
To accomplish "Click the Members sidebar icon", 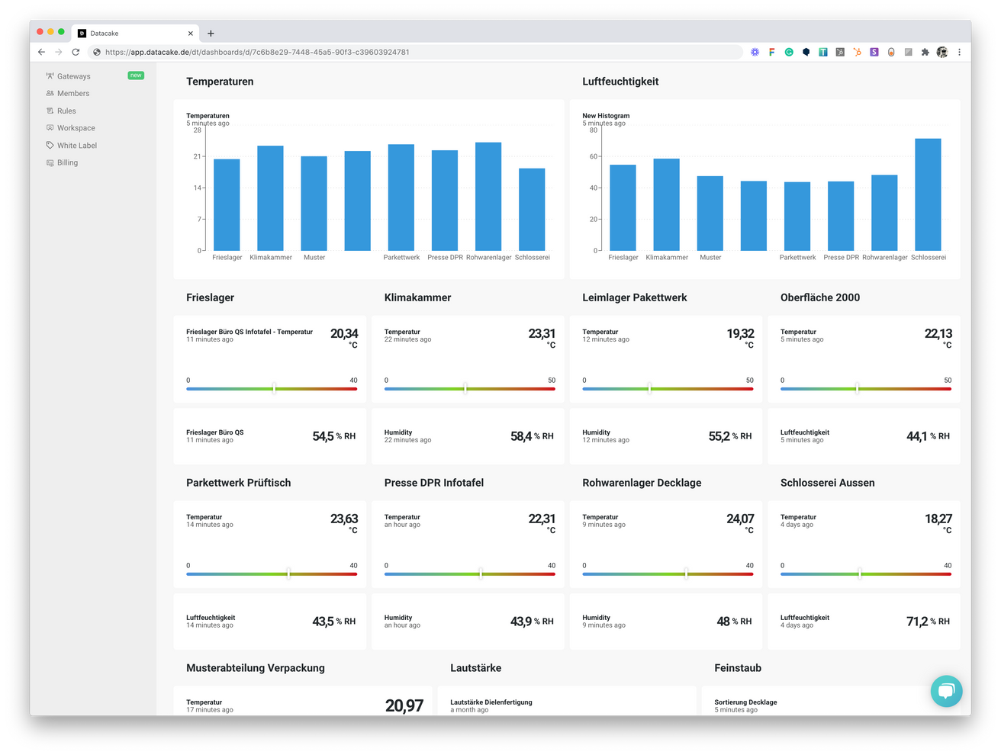I will [49, 93].
